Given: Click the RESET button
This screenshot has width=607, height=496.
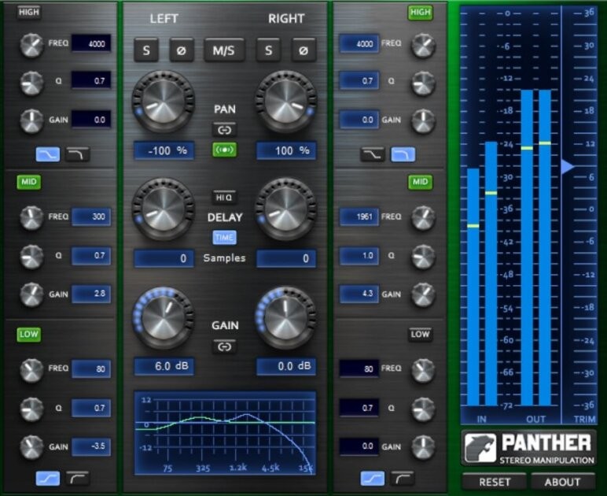Looking at the screenshot, I should (x=495, y=482).
